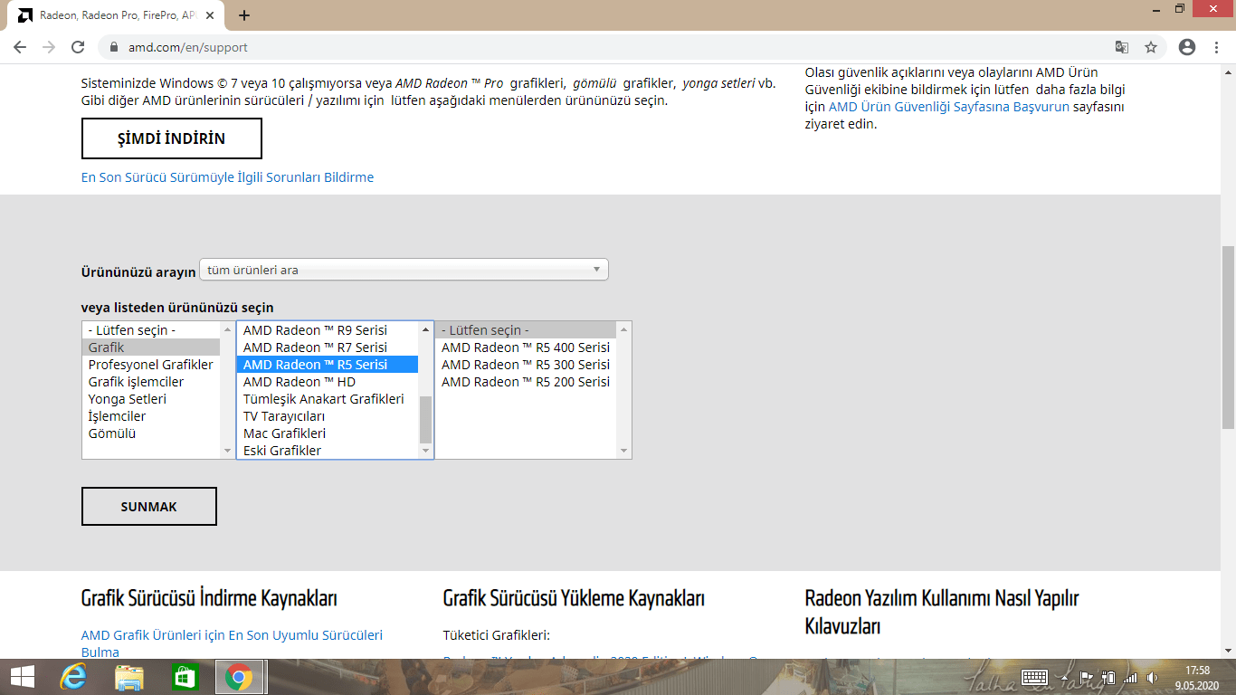The width and height of the screenshot is (1236, 695).
Task: Open a new browser tab
Action: pyautogui.click(x=244, y=15)
